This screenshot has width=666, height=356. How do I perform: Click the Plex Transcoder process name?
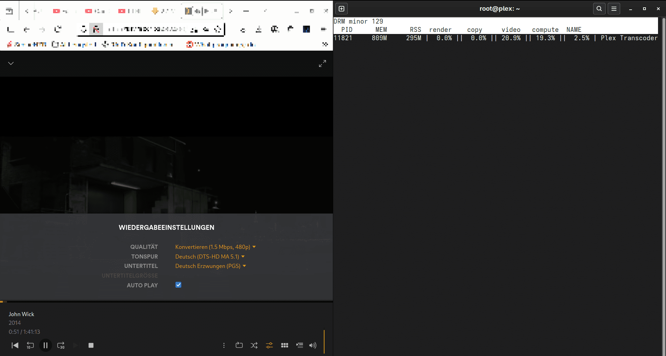tap(629, 38)
